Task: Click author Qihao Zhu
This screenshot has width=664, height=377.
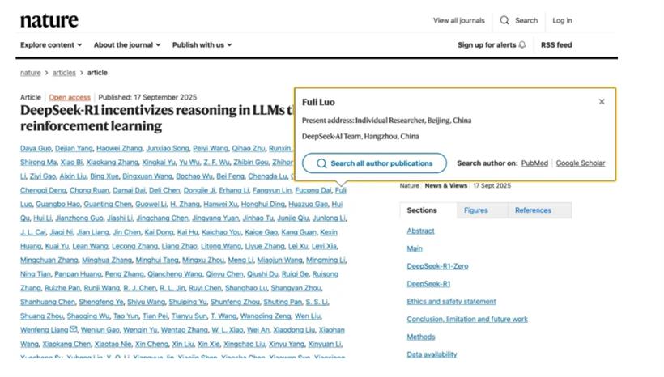Action: click(249, 149)
